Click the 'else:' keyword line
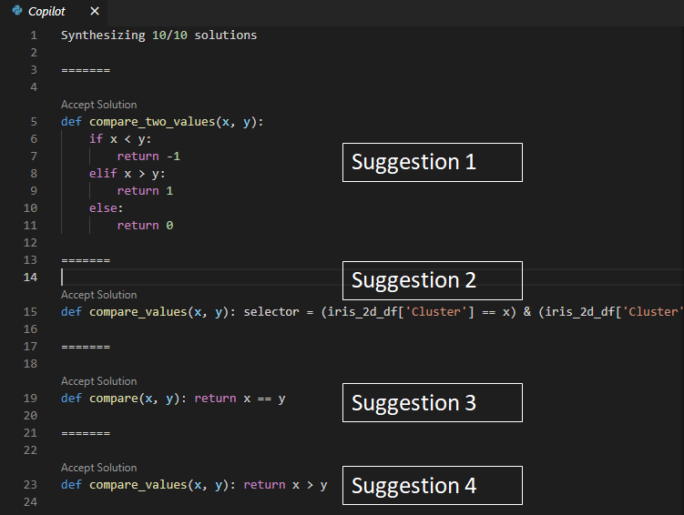The image size is (684, 515). [107, 208]
